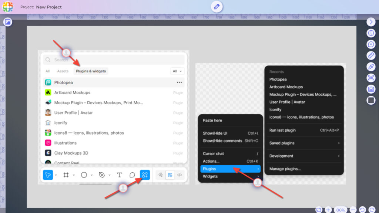The width and height of the screenshot is (379, 213).
Task: Expand Development submenu
Action: click(x=304, y=156)
